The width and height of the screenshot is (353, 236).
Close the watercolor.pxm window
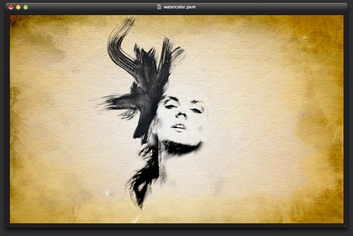pyautogui.click(x=11, y=7)
